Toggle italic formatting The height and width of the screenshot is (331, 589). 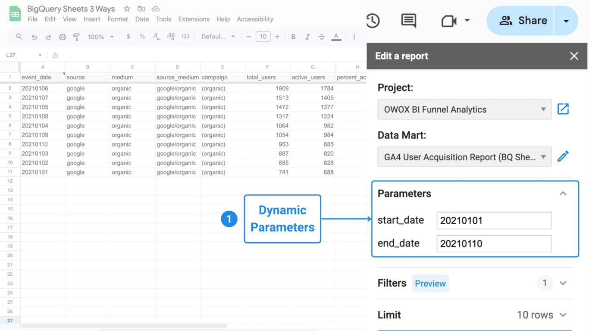pyautogui.click(x=307, y=37)
